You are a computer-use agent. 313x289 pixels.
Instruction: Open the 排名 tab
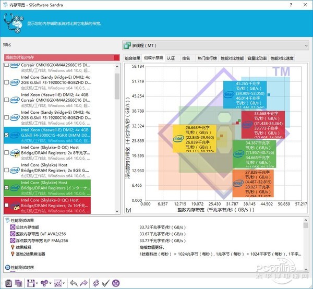186,58
